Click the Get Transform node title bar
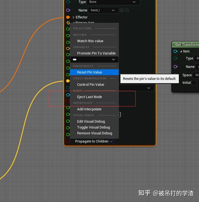The width and height of the screenshot is (199, 202). coord(186,44)
